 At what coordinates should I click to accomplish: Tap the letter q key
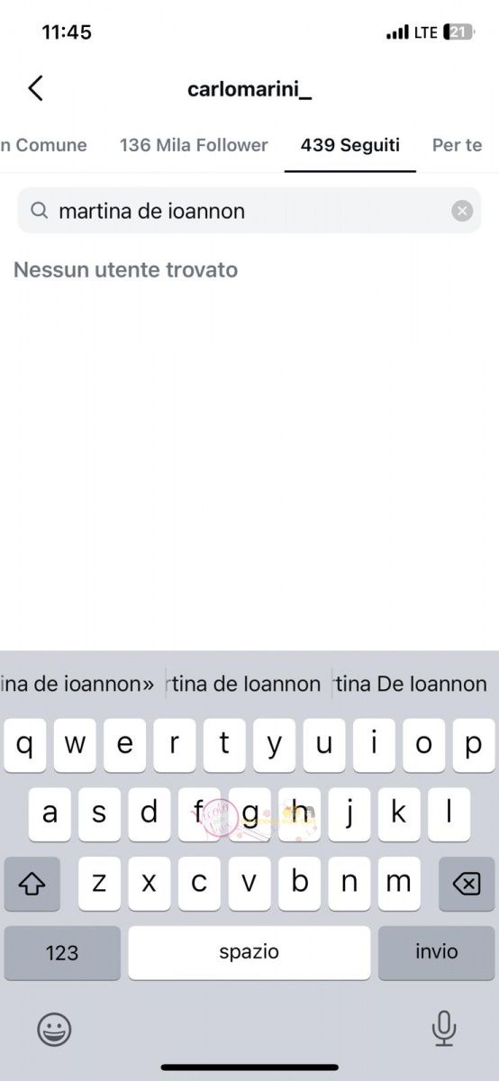pos(25,745)
